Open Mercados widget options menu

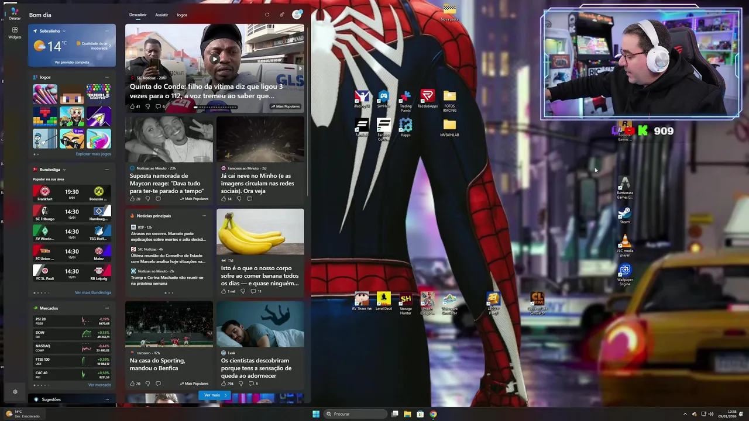[x=106, y=308]
